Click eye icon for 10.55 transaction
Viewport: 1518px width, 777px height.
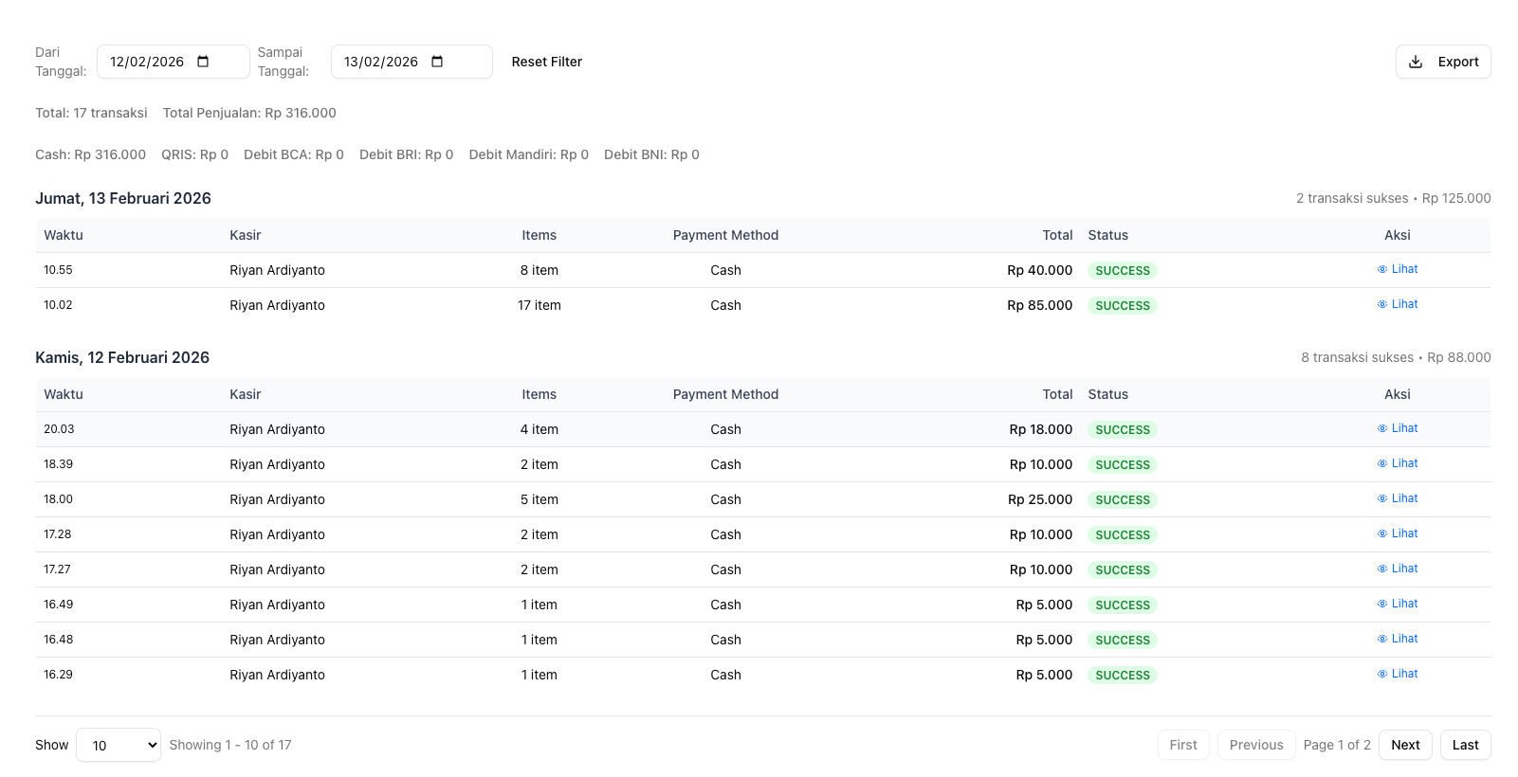1382,269
